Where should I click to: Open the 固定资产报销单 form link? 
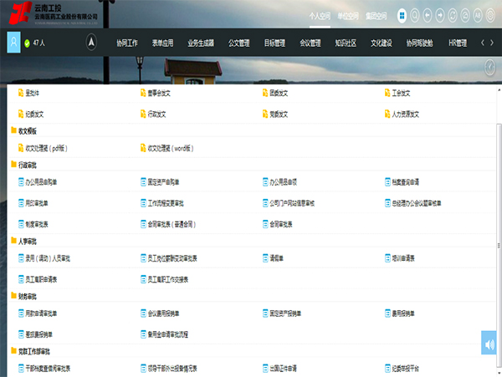click(285, 313)
